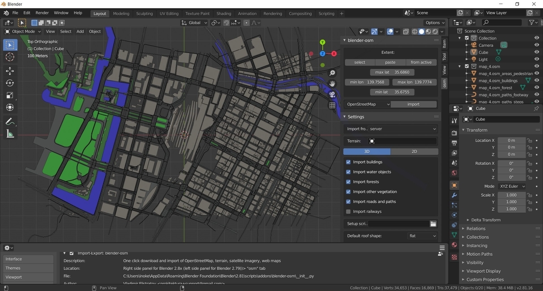This screenshot has height=291, width=543.
Task: Open the viewport Add menu
Action: tap(80, 32)
